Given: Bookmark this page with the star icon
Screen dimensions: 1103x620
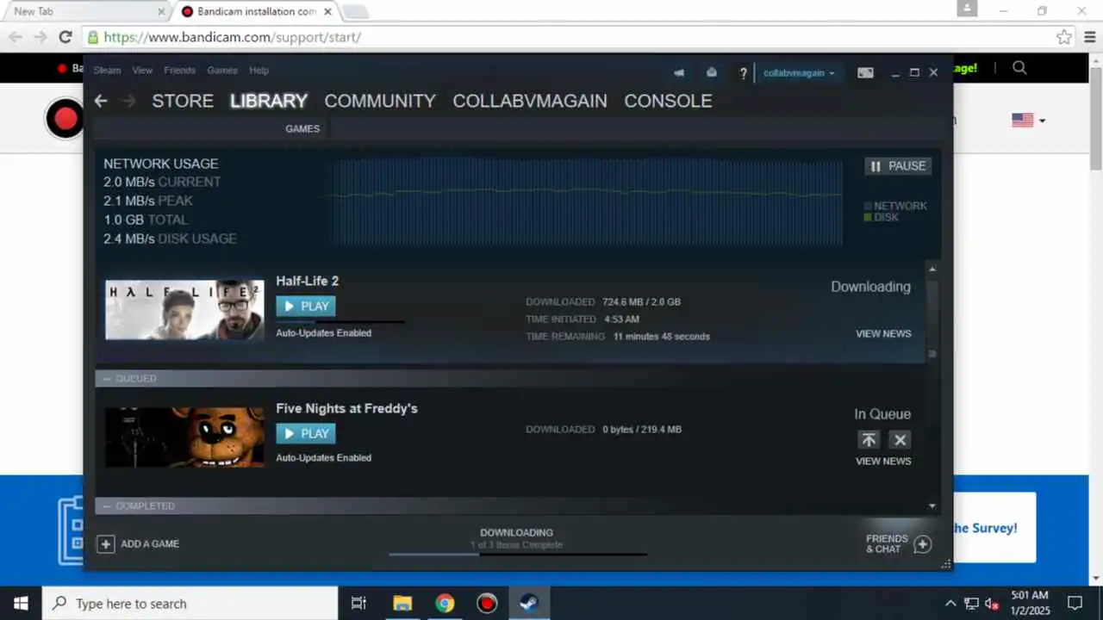Looking at the screenshot, I should [x=1064, y=37].
